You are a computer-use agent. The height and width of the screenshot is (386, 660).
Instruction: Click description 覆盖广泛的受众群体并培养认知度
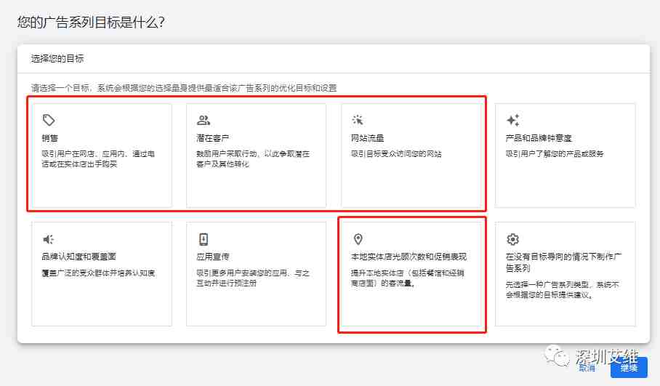pyautogui.click(x=98, y=273)
